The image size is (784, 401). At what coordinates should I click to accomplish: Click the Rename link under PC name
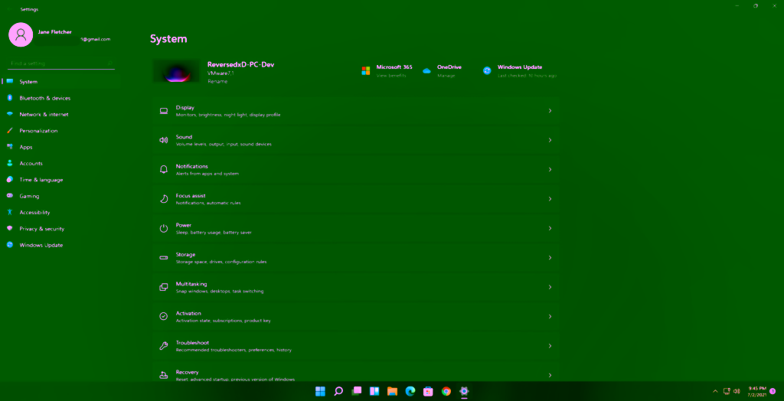pyautogui.click(x=217, y=81)
